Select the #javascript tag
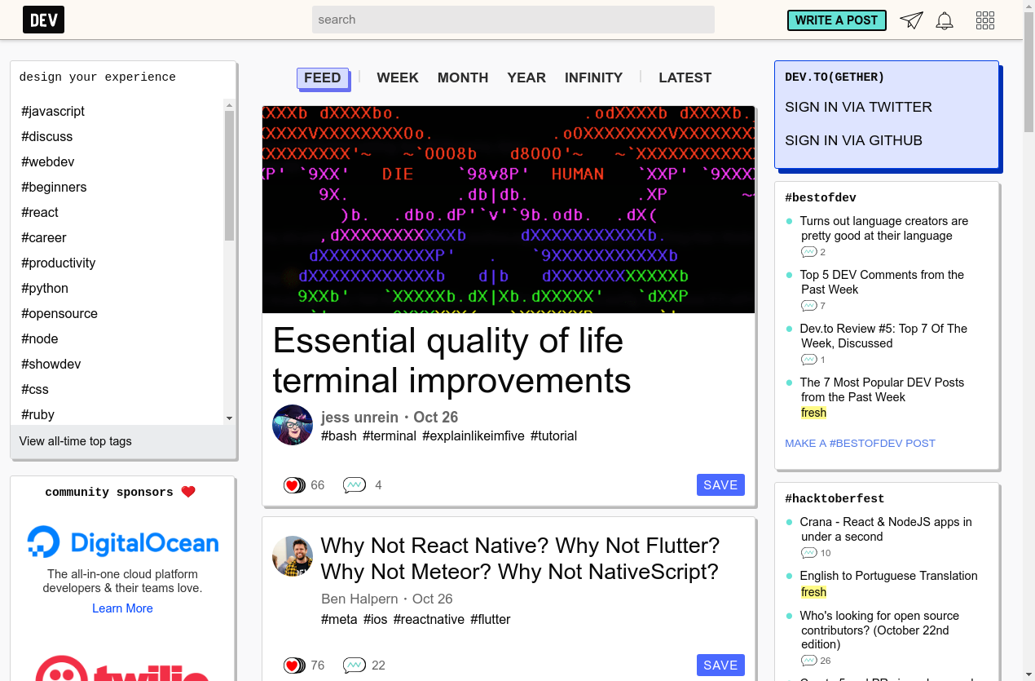This screenshot has width=1035, height=681. [x=53, y=111]
